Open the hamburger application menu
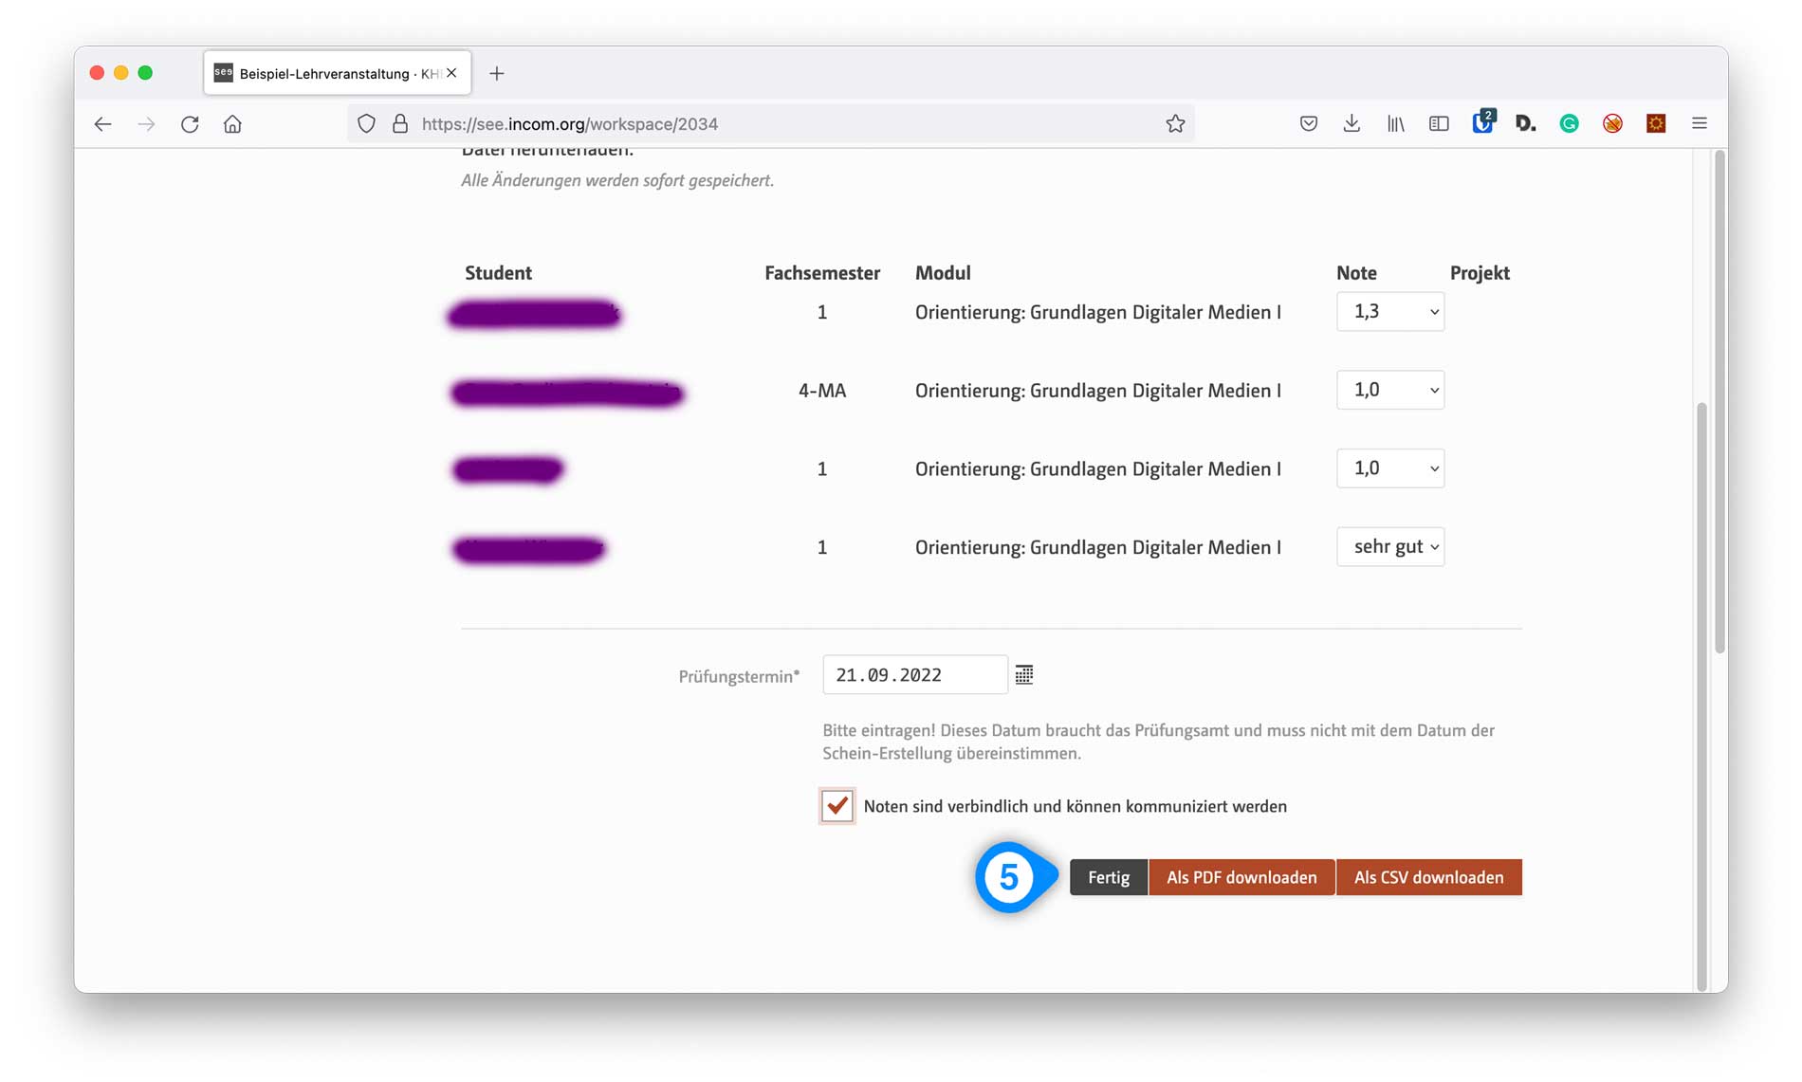Screen dimensions: 1802x1082 (1700, 123)
